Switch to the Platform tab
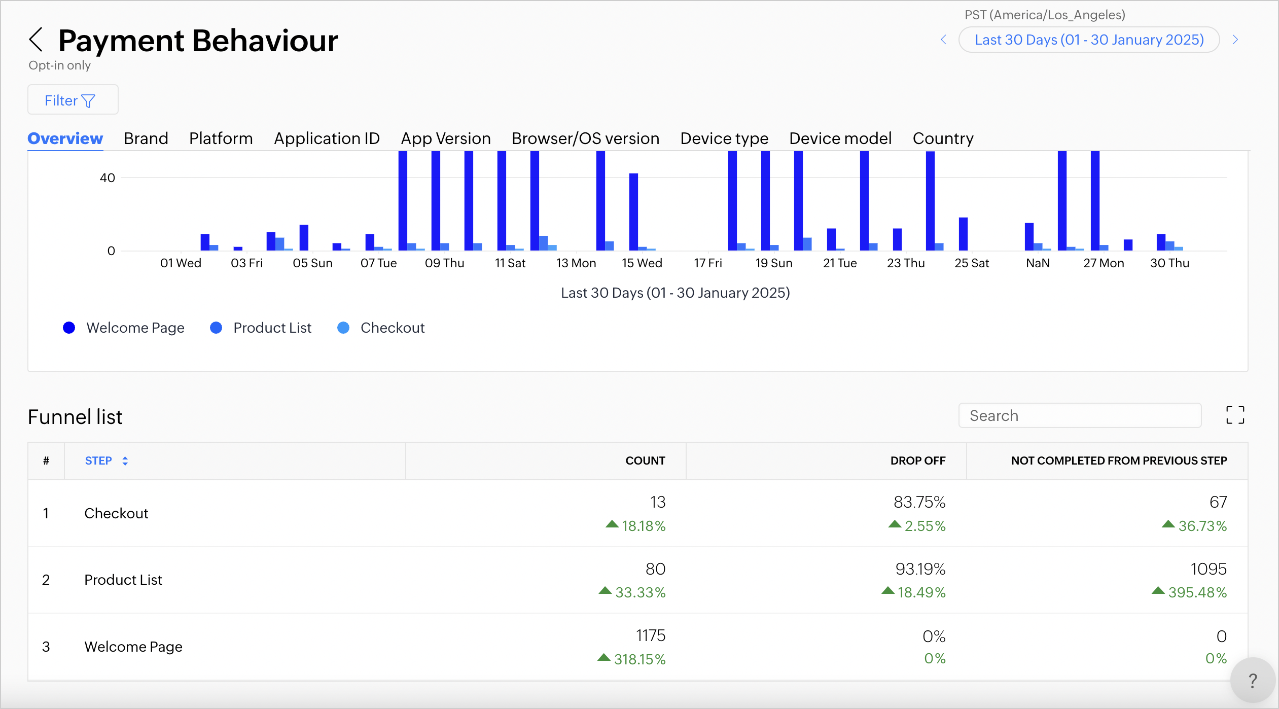 [221, 138]
